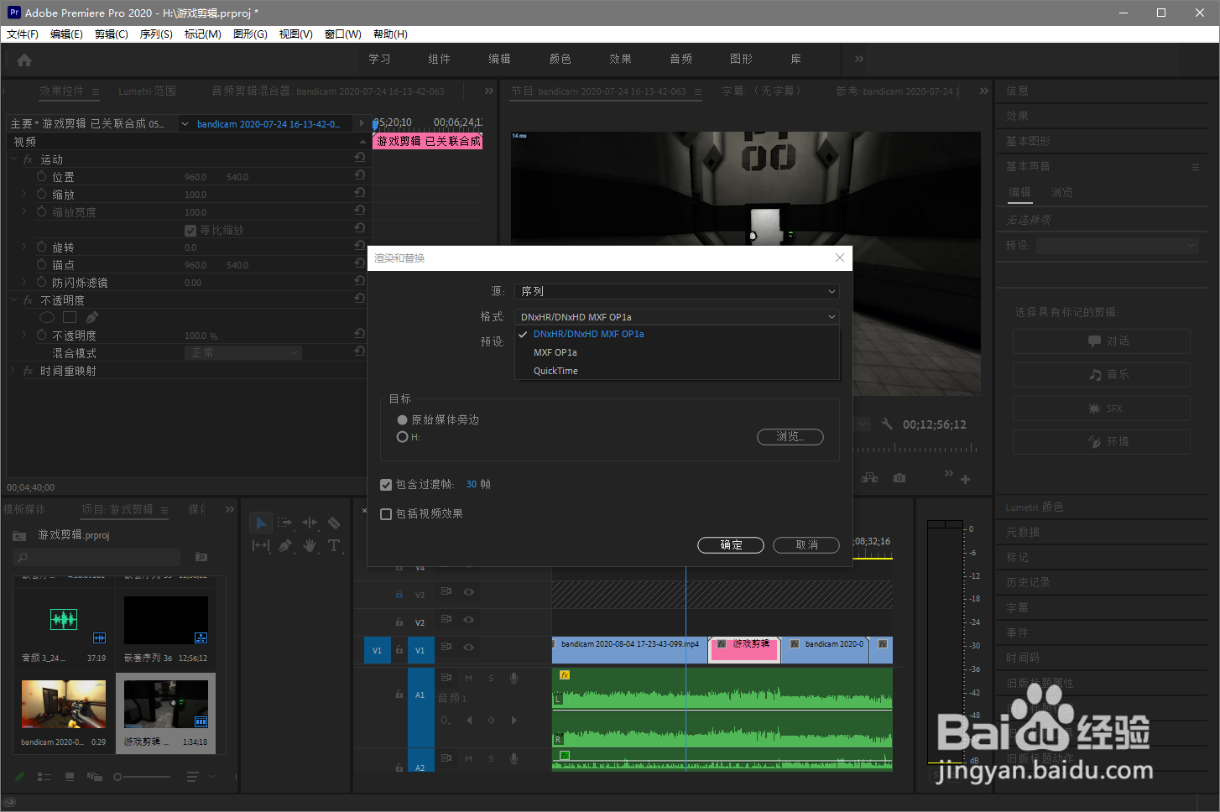Select the Ripple Edit tool
Image resolution: width=1220 pixels, height=812 pixels.
tap(310, 523)
